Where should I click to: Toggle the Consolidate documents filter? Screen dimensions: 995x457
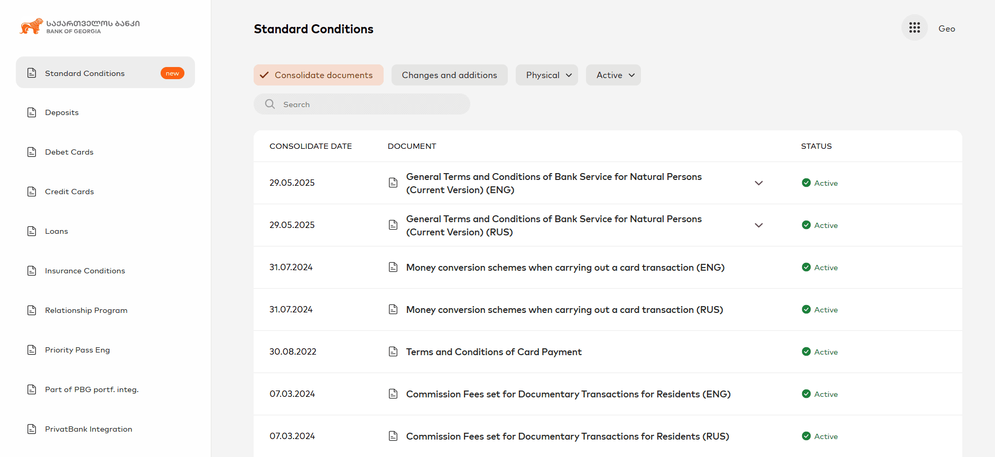click(x=318, y=75)
